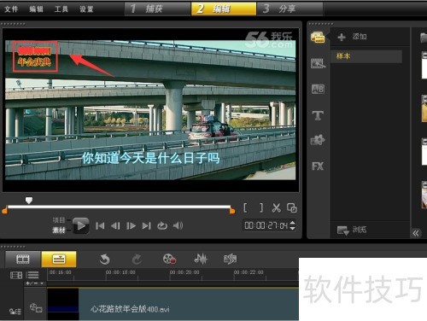Open the Instant Project library icon
The height and width of the screenshot is (321, 427).
click(x=318, y=63)
